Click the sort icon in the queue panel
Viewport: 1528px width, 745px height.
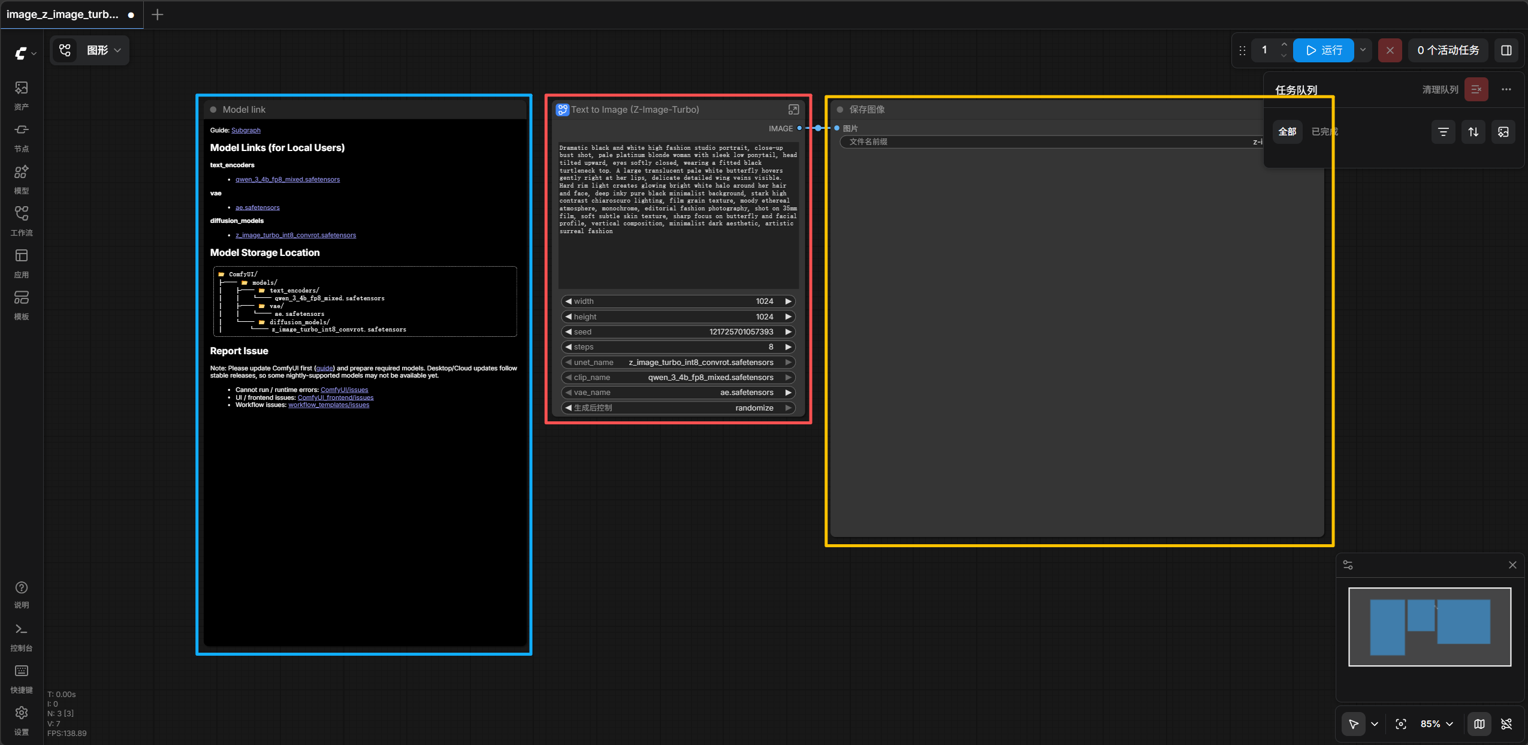1473,132
